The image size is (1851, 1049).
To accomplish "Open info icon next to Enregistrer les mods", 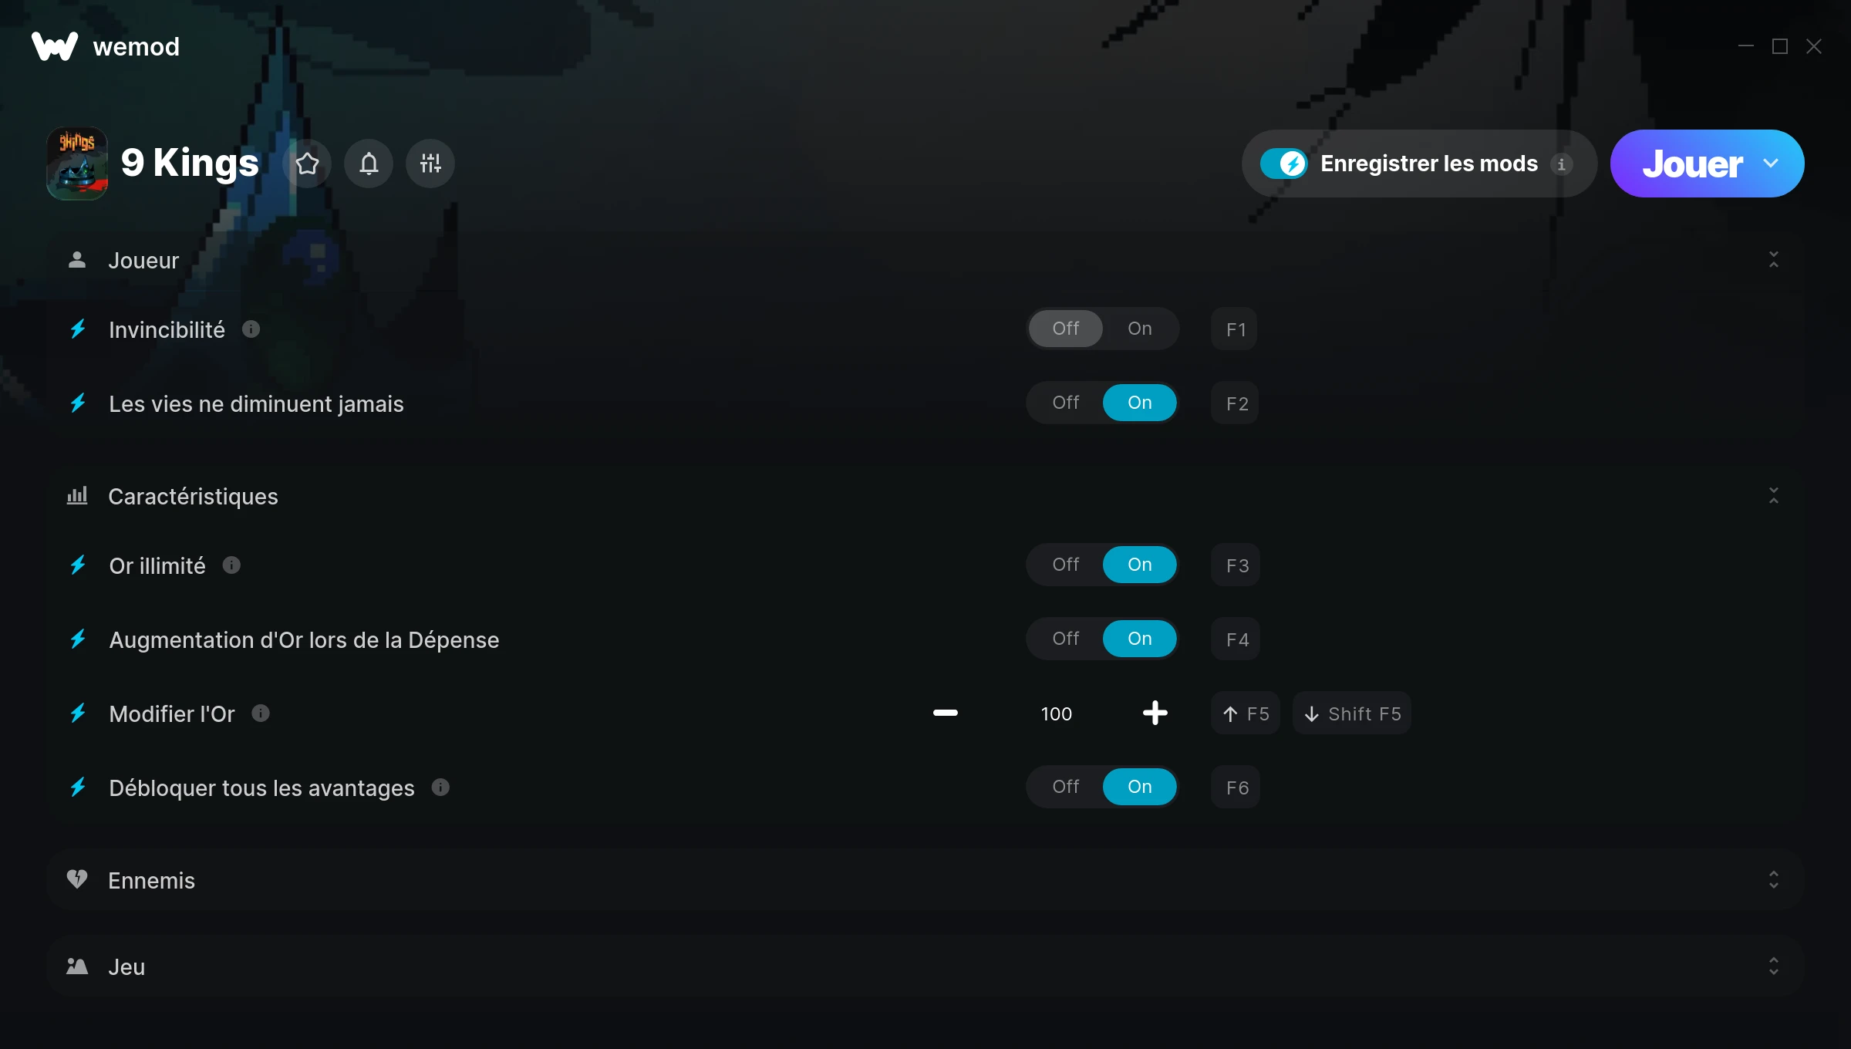I will pos(1561,164).
